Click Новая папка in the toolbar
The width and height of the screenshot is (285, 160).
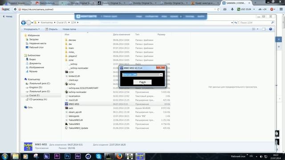pyautogui.click(x=69, y=29)
